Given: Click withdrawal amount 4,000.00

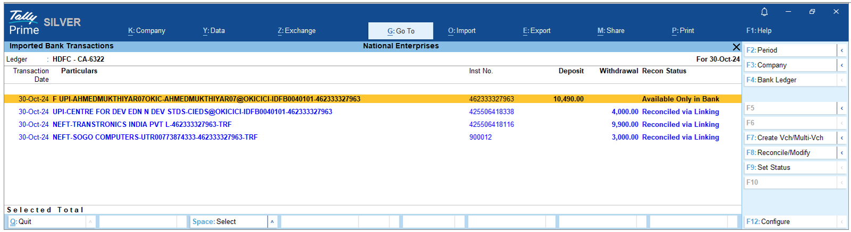Looking at the screenshot, I should pos(625,111).
